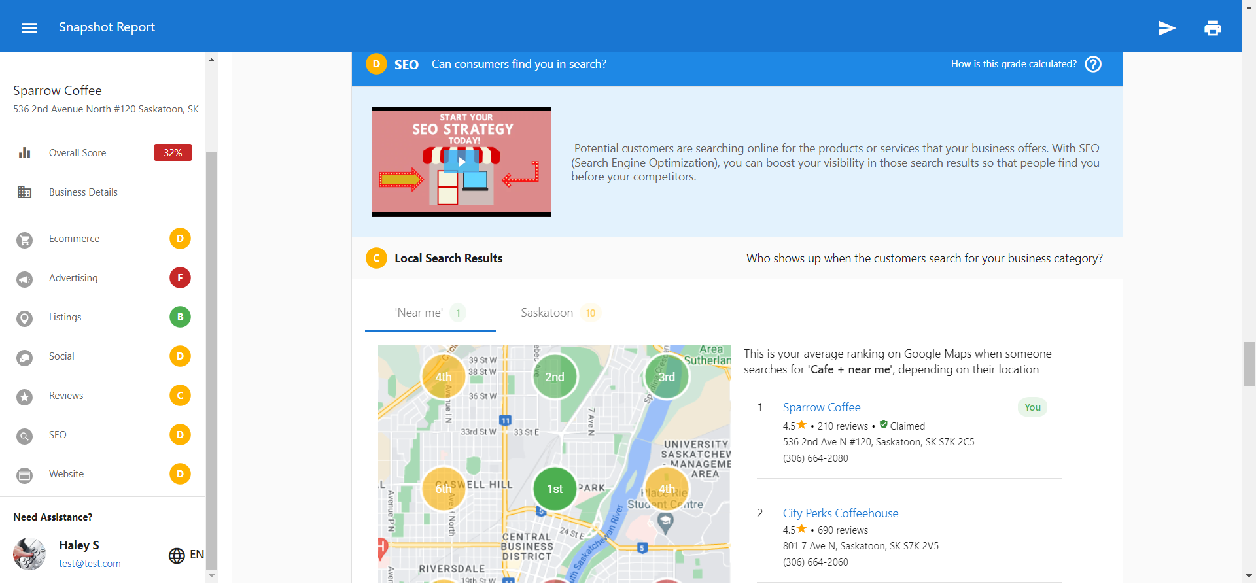This screenshot has height=584, width=1256.
Task: Click the Local Search Results C grade badge
Action: (x=376, y=258)
